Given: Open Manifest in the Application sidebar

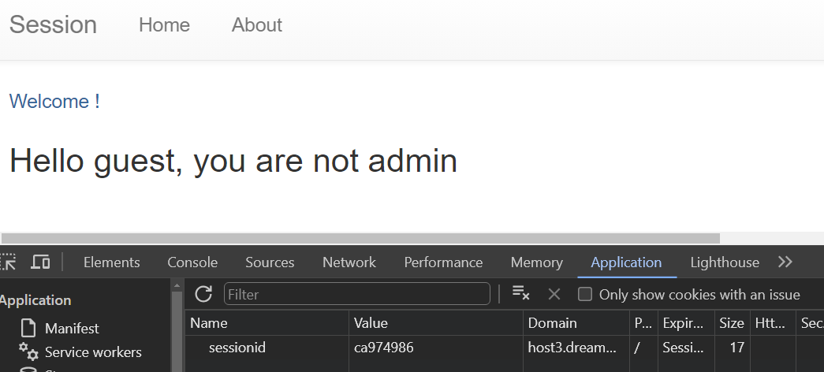Looking at the screenshot, I should pyautogui.click(x=72, y=329).
